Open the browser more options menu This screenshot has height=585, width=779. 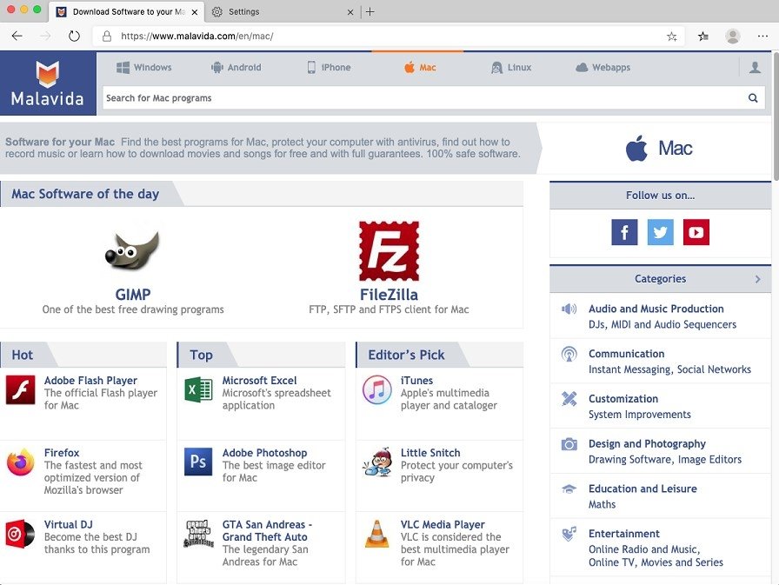pyautogui.click(x=762, y=36)
